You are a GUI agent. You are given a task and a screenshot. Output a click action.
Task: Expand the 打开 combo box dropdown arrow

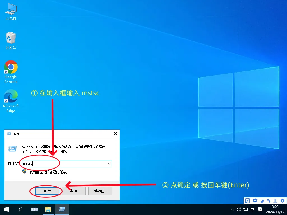pyautogui.click(x=109, y=163)
